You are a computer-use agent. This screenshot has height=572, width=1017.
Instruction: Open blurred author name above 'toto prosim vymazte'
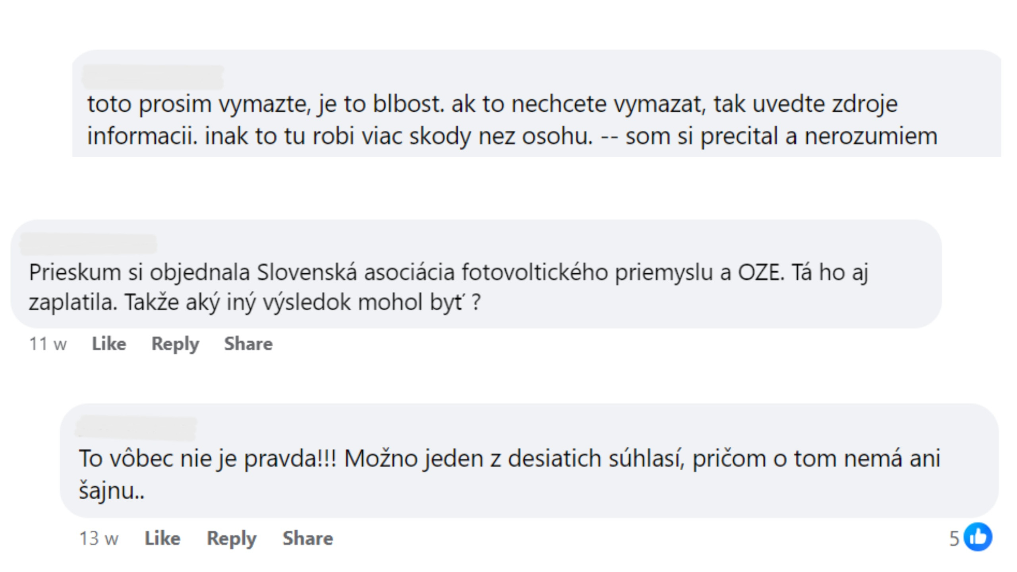(x=153, y=77)
